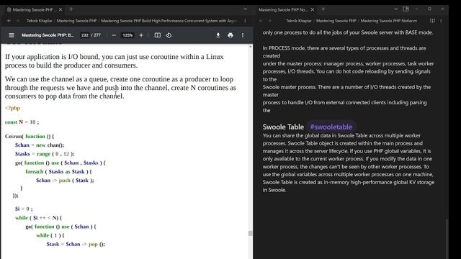
Task: Open new tab in right pane
Action: pyautogui.click(x=323, y=9)
